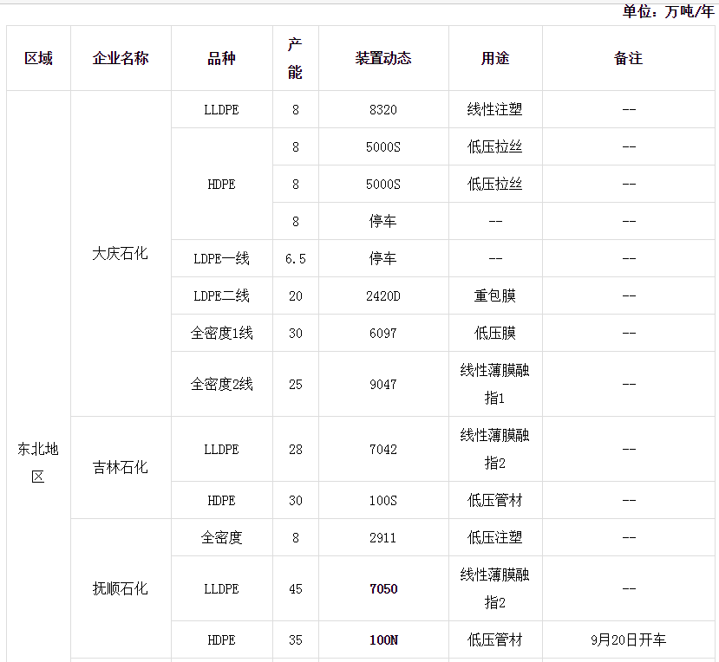Viewport: 719px width, 662px height.
Task: Click the 线性注塑 usage cell
Action: [x=495, y=109]
